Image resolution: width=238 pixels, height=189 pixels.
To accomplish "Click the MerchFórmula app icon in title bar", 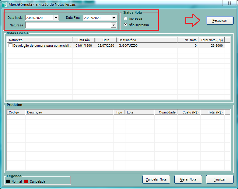I will coord(5,5).
